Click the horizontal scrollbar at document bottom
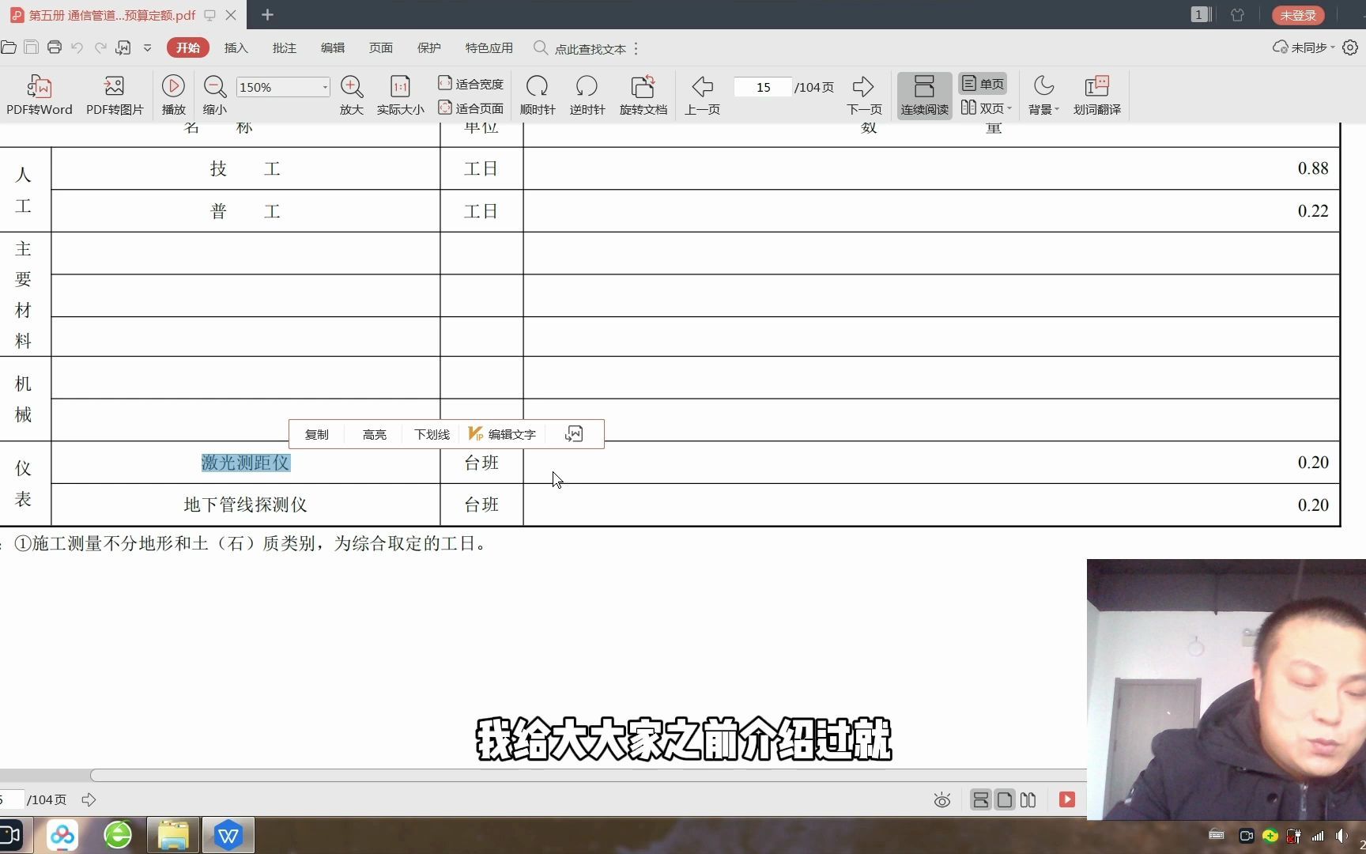1366x854 pixels. click(x=589, y=775)
